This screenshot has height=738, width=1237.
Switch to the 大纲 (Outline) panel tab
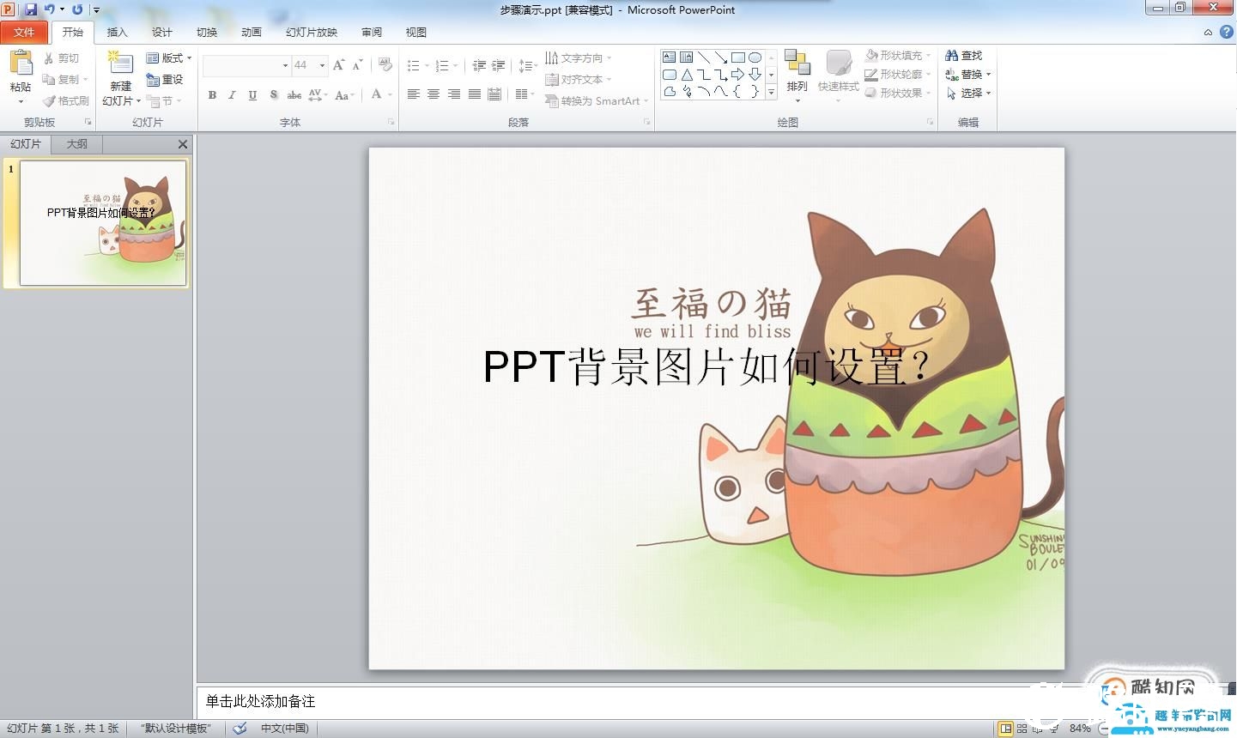[76, 143]
